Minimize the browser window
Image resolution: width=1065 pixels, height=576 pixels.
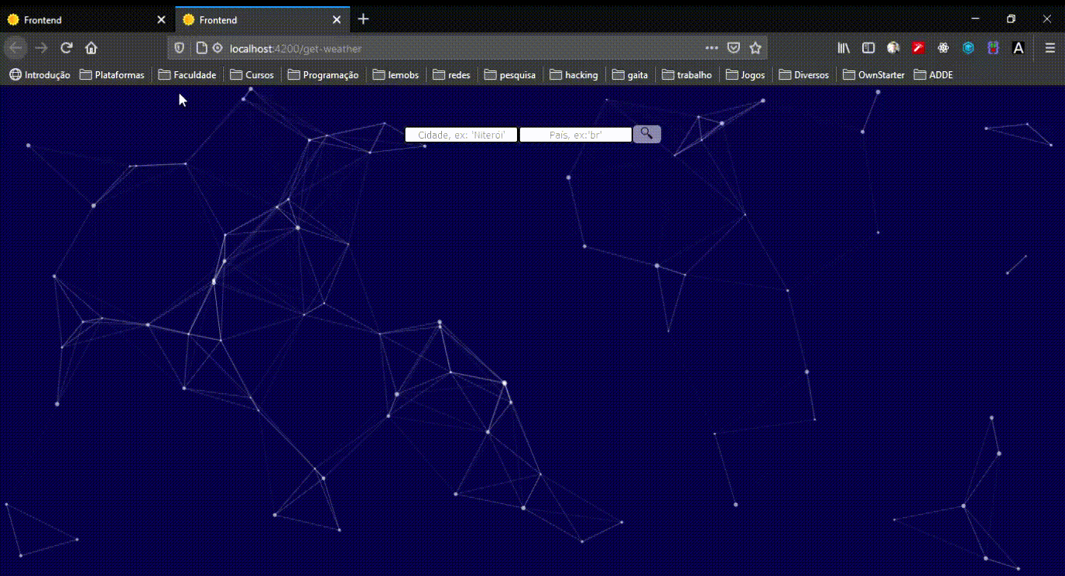(x=975, y=19)
